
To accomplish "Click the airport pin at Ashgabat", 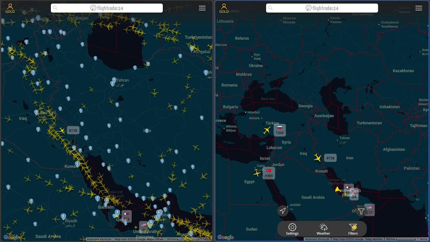I will tap(191, 49).
